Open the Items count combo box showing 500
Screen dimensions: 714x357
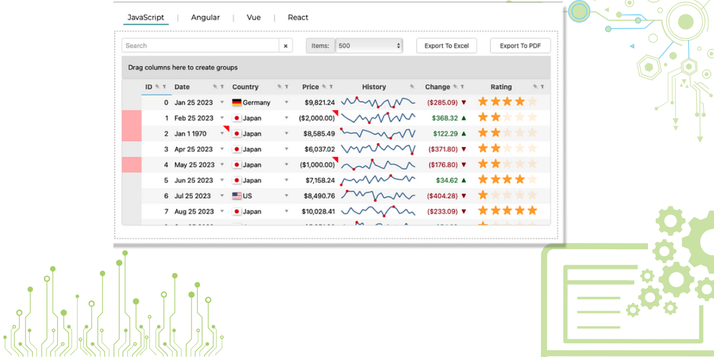[369, 46]
